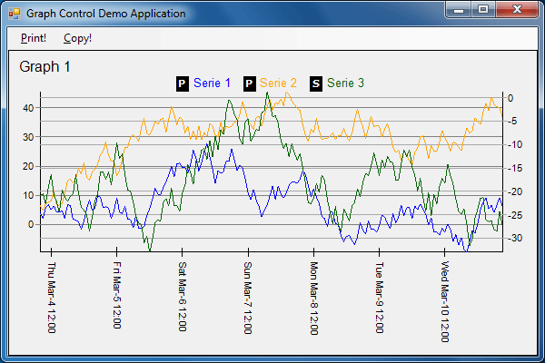This screenshot has height=363, width=545.
Task: Click the -25 value on the right axis
Action: pos(515,215)
